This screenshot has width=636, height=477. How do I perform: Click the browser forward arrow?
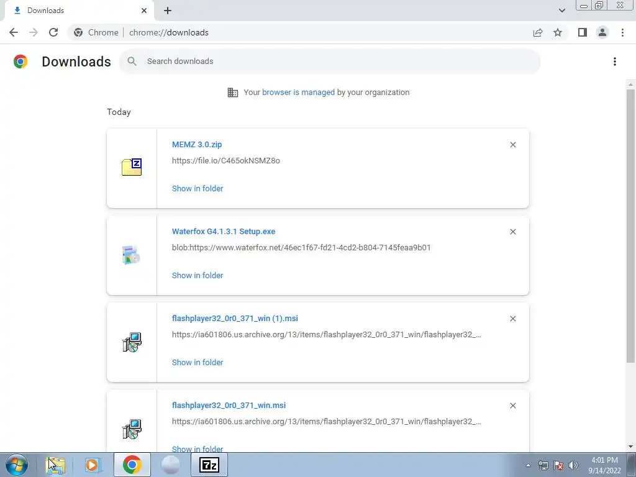click(34, 32)
